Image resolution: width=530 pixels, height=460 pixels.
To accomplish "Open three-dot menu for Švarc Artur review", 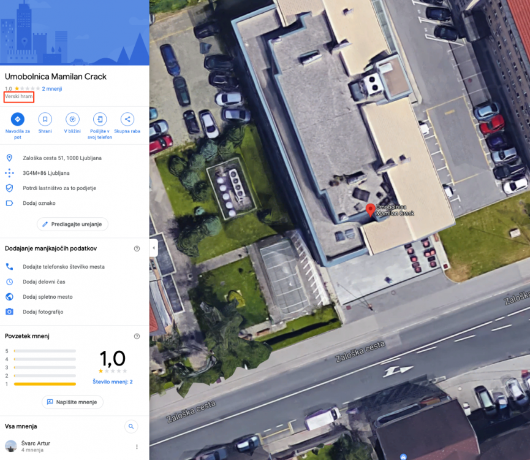I will coord(137,447).
